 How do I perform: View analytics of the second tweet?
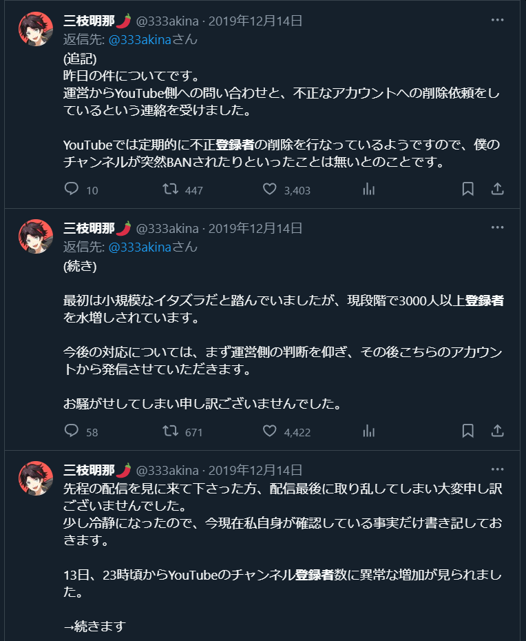tap(369, 431)
